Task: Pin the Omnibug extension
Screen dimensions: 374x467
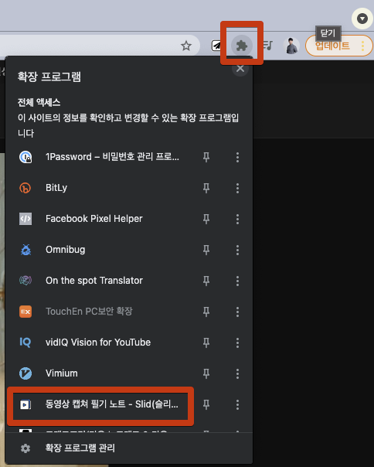Action: pyautogui.click(x=206, y=250)
